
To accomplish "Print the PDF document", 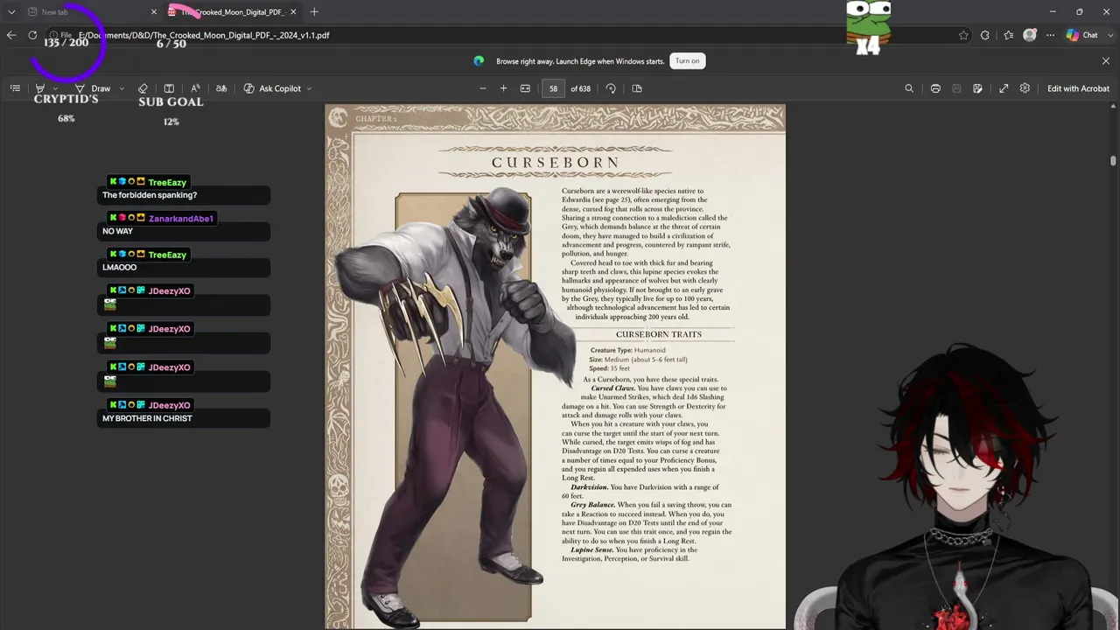I will pos(935,88).
